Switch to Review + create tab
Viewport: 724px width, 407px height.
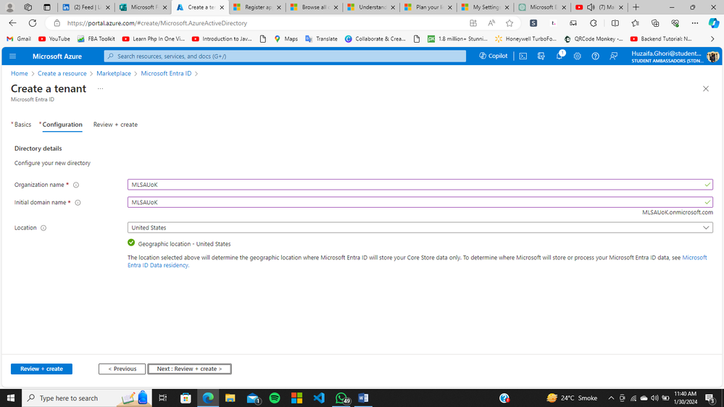coord(115,125)
